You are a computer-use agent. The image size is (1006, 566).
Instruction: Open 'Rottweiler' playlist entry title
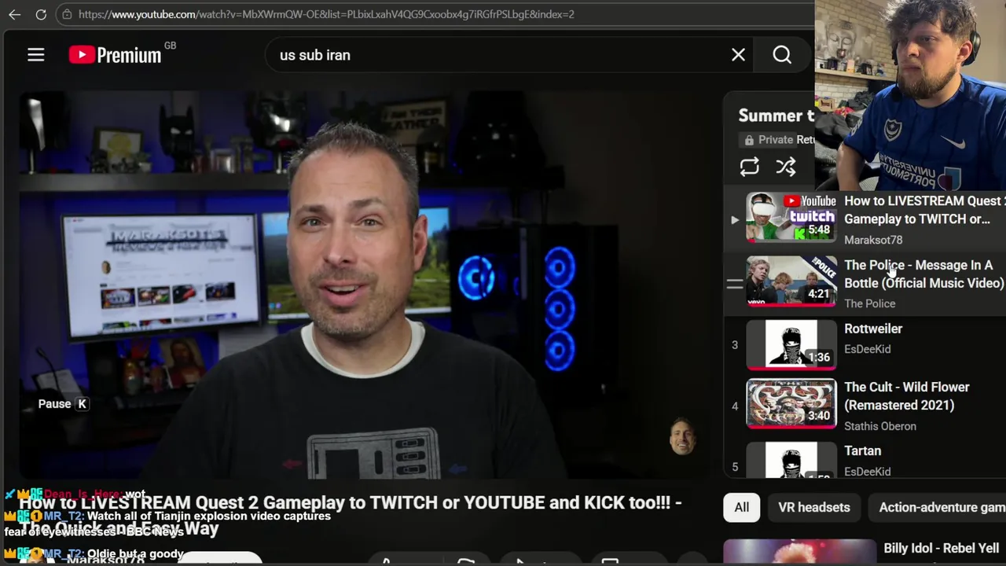click(873, 329)
